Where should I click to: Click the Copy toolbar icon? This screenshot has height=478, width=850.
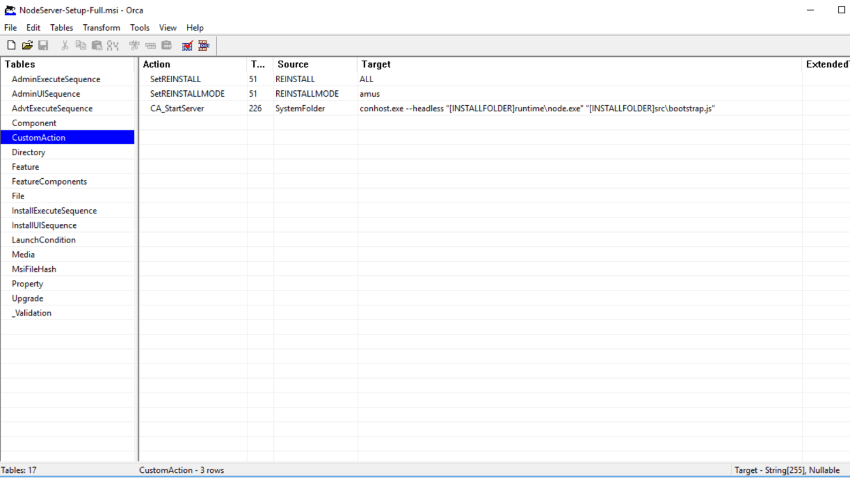click(x=81, y=45)
